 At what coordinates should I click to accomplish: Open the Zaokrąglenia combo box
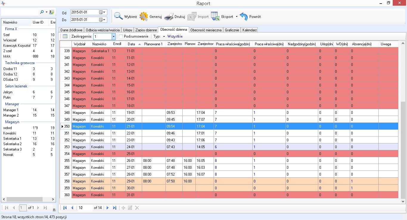tap(114, 36)
